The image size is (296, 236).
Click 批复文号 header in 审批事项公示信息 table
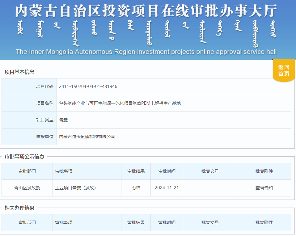(x=210, y=171)
